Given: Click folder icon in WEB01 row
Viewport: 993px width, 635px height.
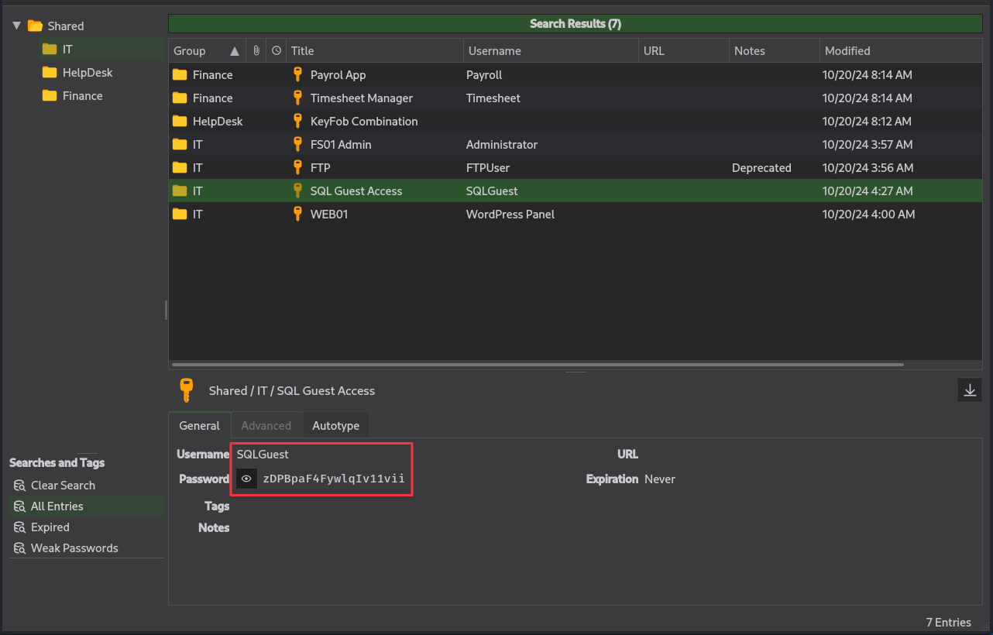Looking at the screenshot, I should (x=180, y=215).
